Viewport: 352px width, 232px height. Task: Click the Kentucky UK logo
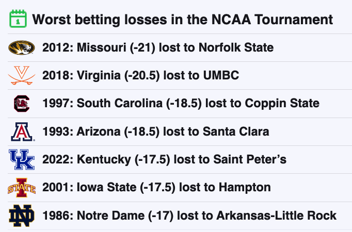pyautogui.click(x=22, y=160)
